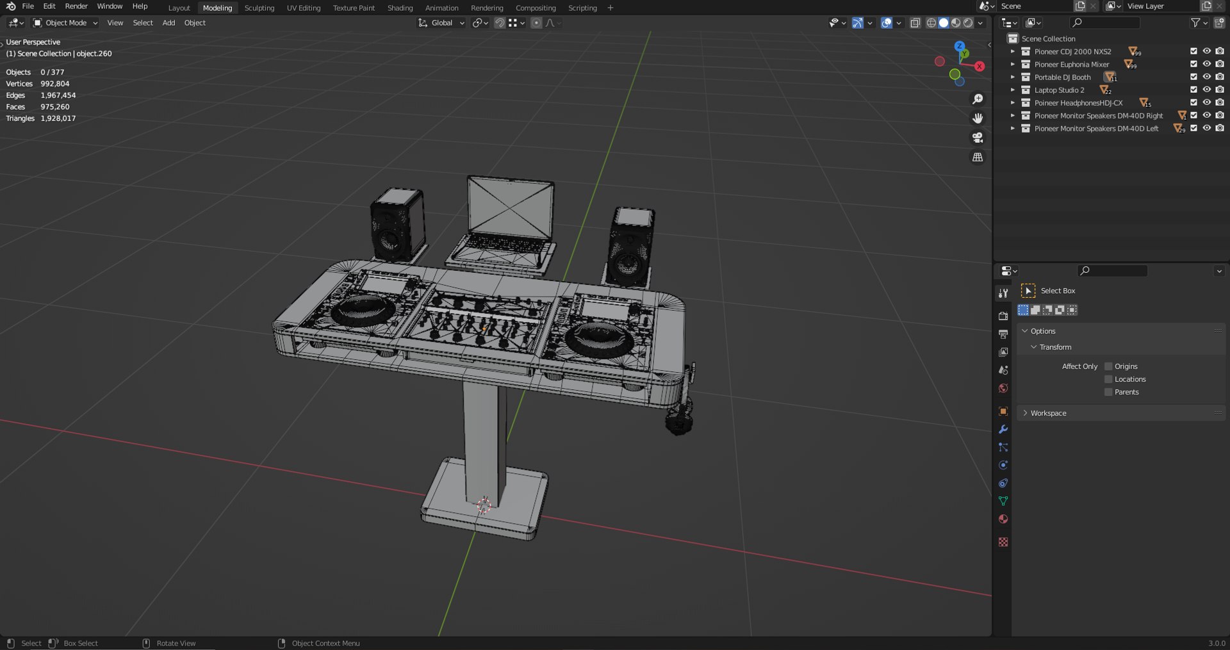Expand the Pioneer HeadphonesHDJ-CX collection
Screen dimensions: 1230x650
1013,102
